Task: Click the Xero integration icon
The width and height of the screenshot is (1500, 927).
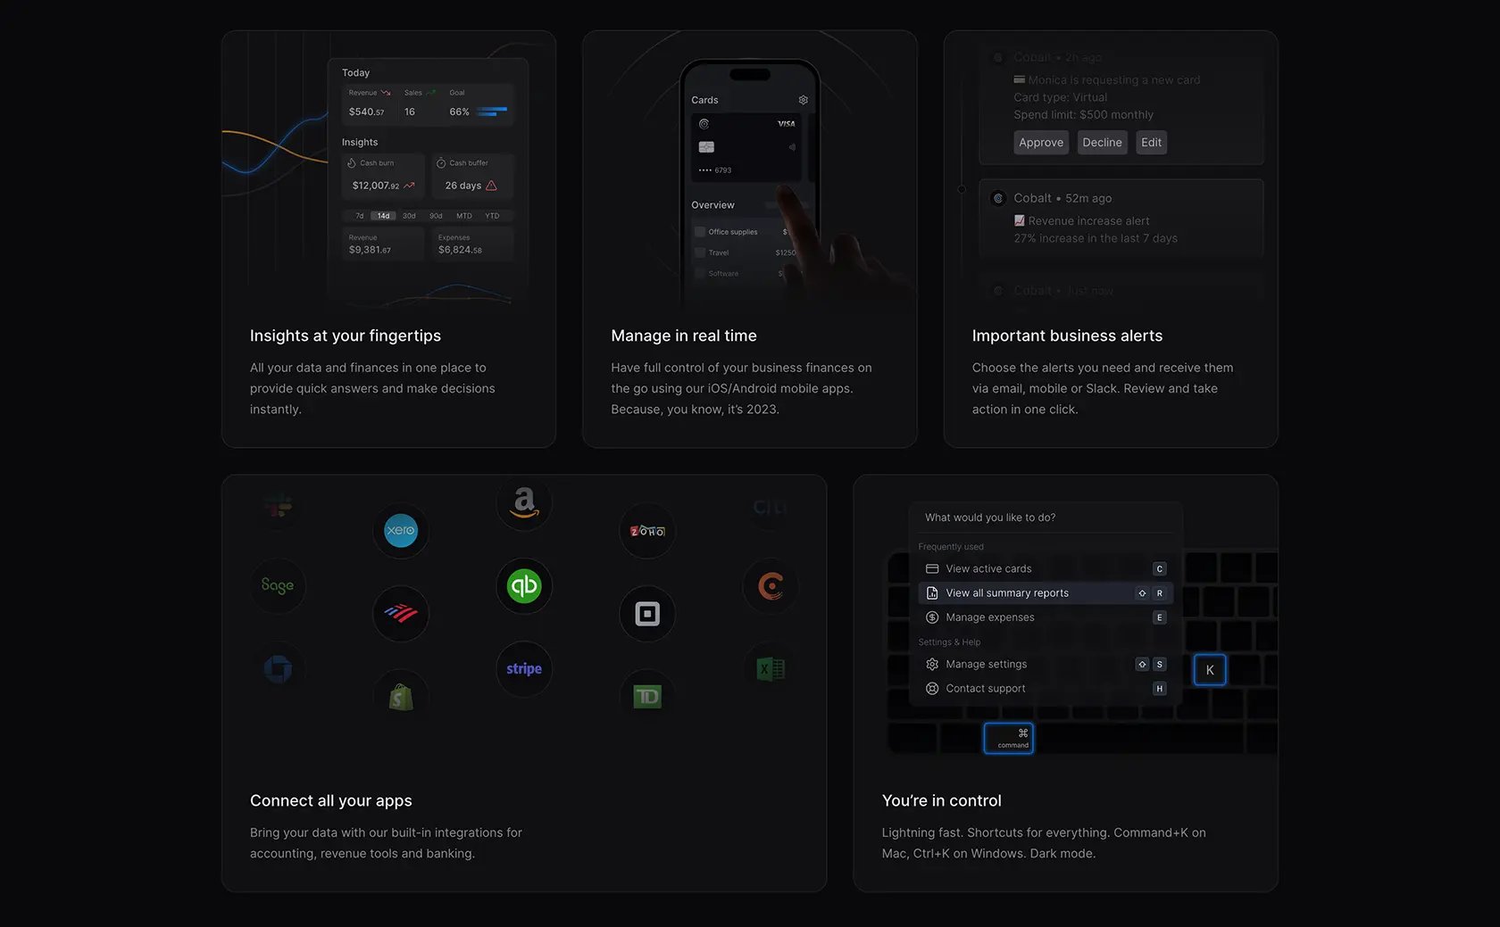Action: pos(400,530)
